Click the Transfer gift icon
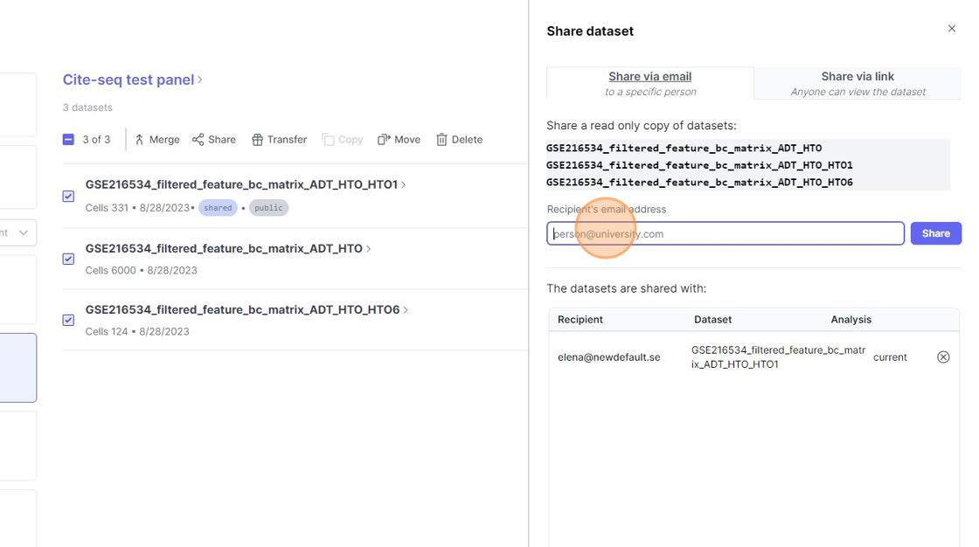Screen dimensions: 979x547 tap(257, 140)
